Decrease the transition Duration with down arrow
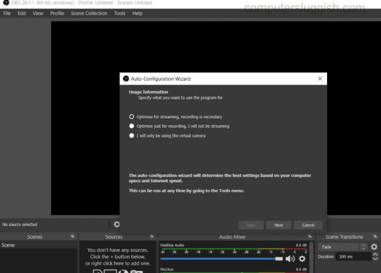381x273 pixels. [375, 259]
